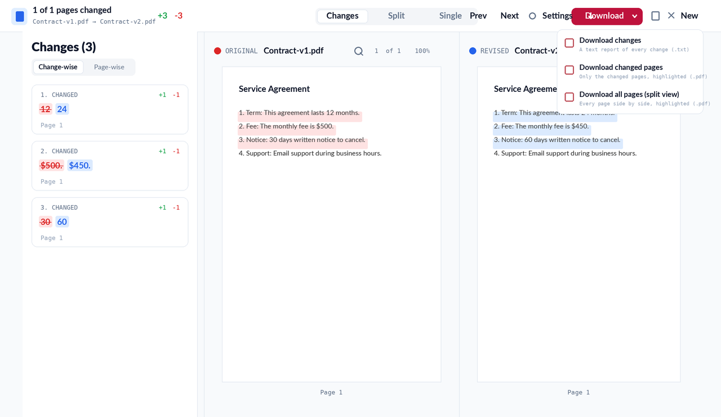Click the inserted 24 in change 1
The image size is (721, 417).
(x=62, y=109)
